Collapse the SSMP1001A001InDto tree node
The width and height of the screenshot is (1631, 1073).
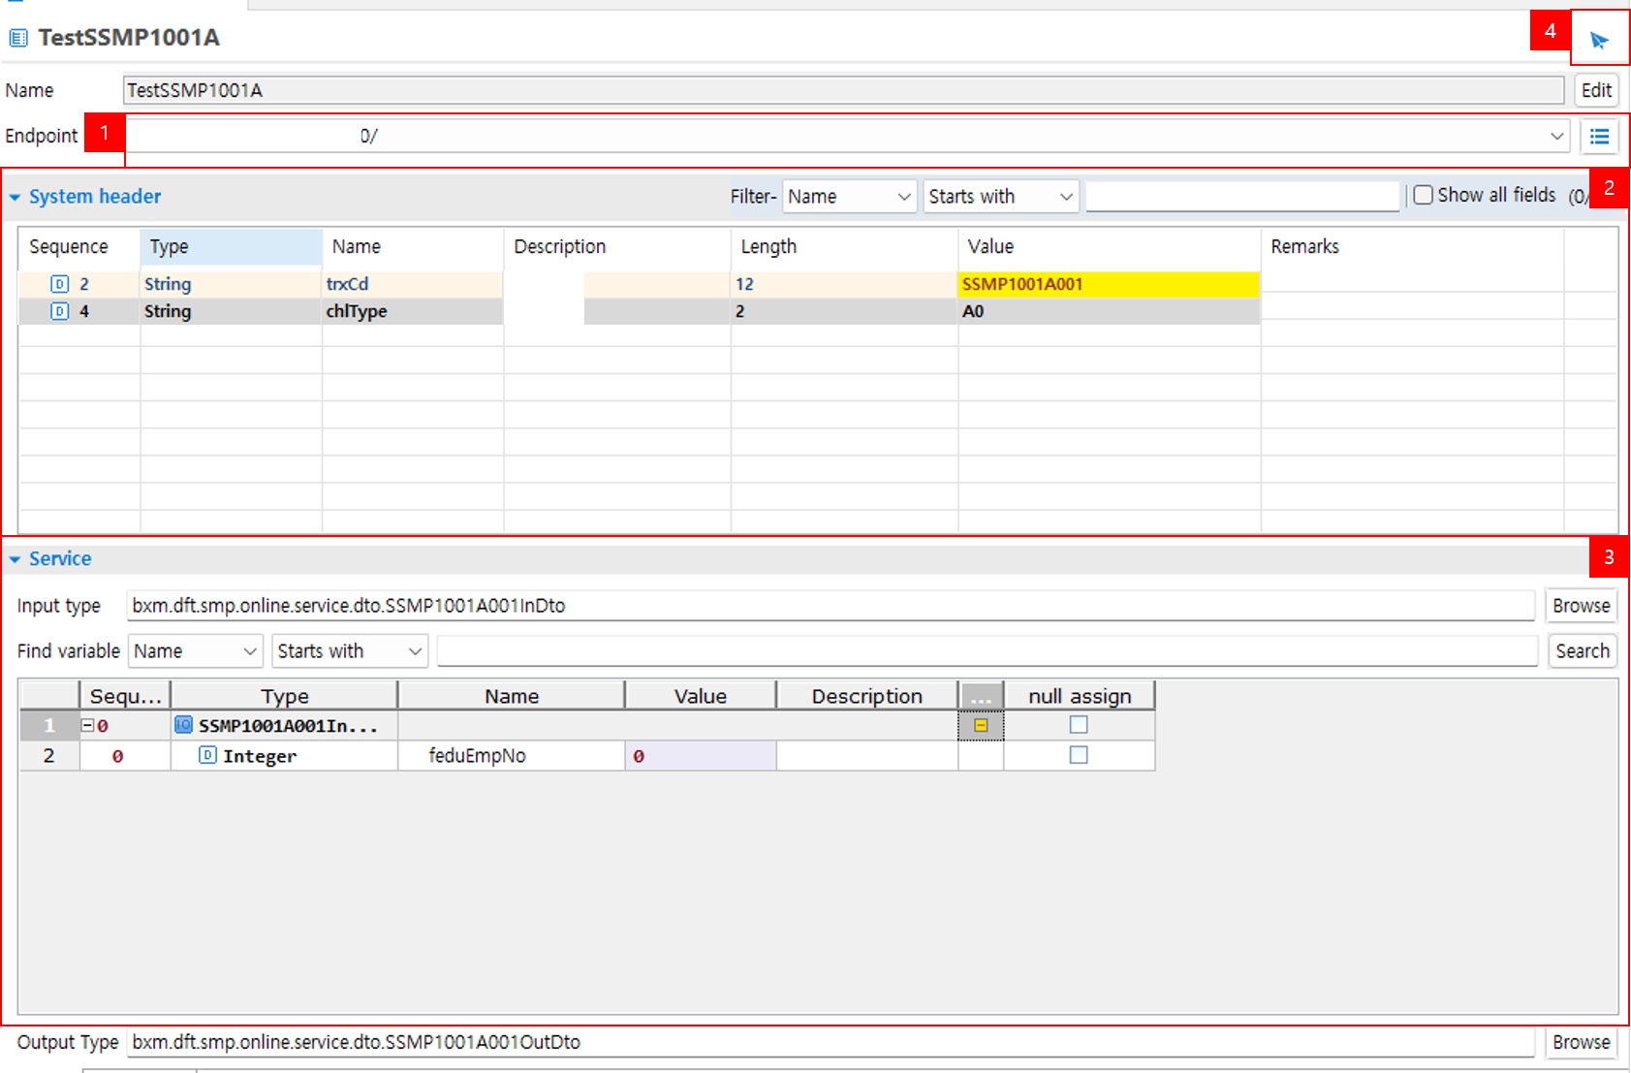(87, 724)
